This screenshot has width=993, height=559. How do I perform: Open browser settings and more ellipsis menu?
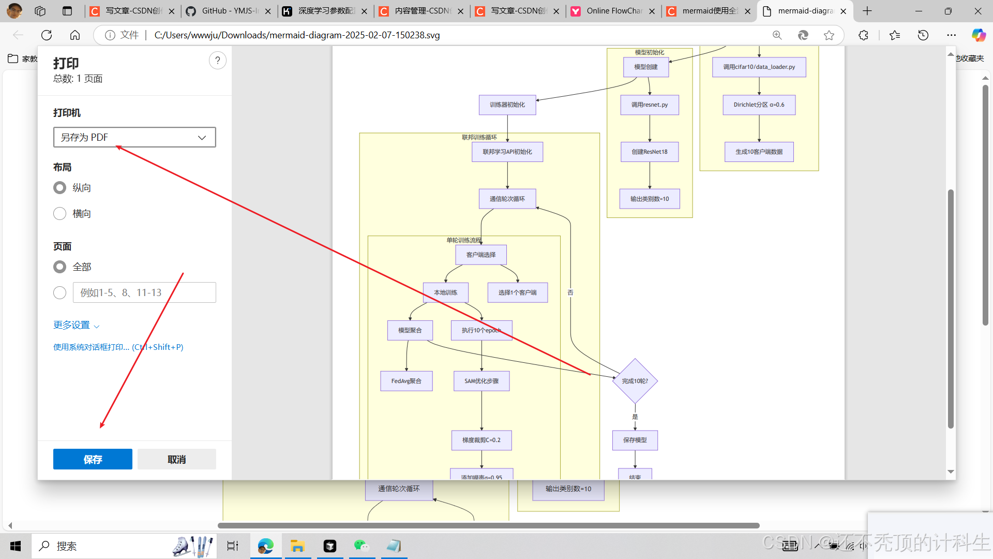click(951, 35)
